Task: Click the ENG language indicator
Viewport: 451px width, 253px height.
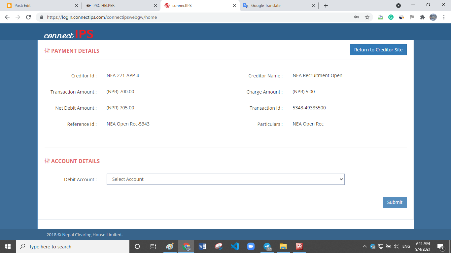Action: (406, 246)
